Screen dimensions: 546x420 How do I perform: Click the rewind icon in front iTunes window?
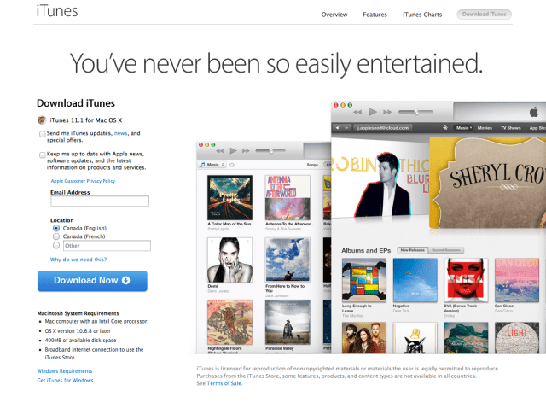357,112
